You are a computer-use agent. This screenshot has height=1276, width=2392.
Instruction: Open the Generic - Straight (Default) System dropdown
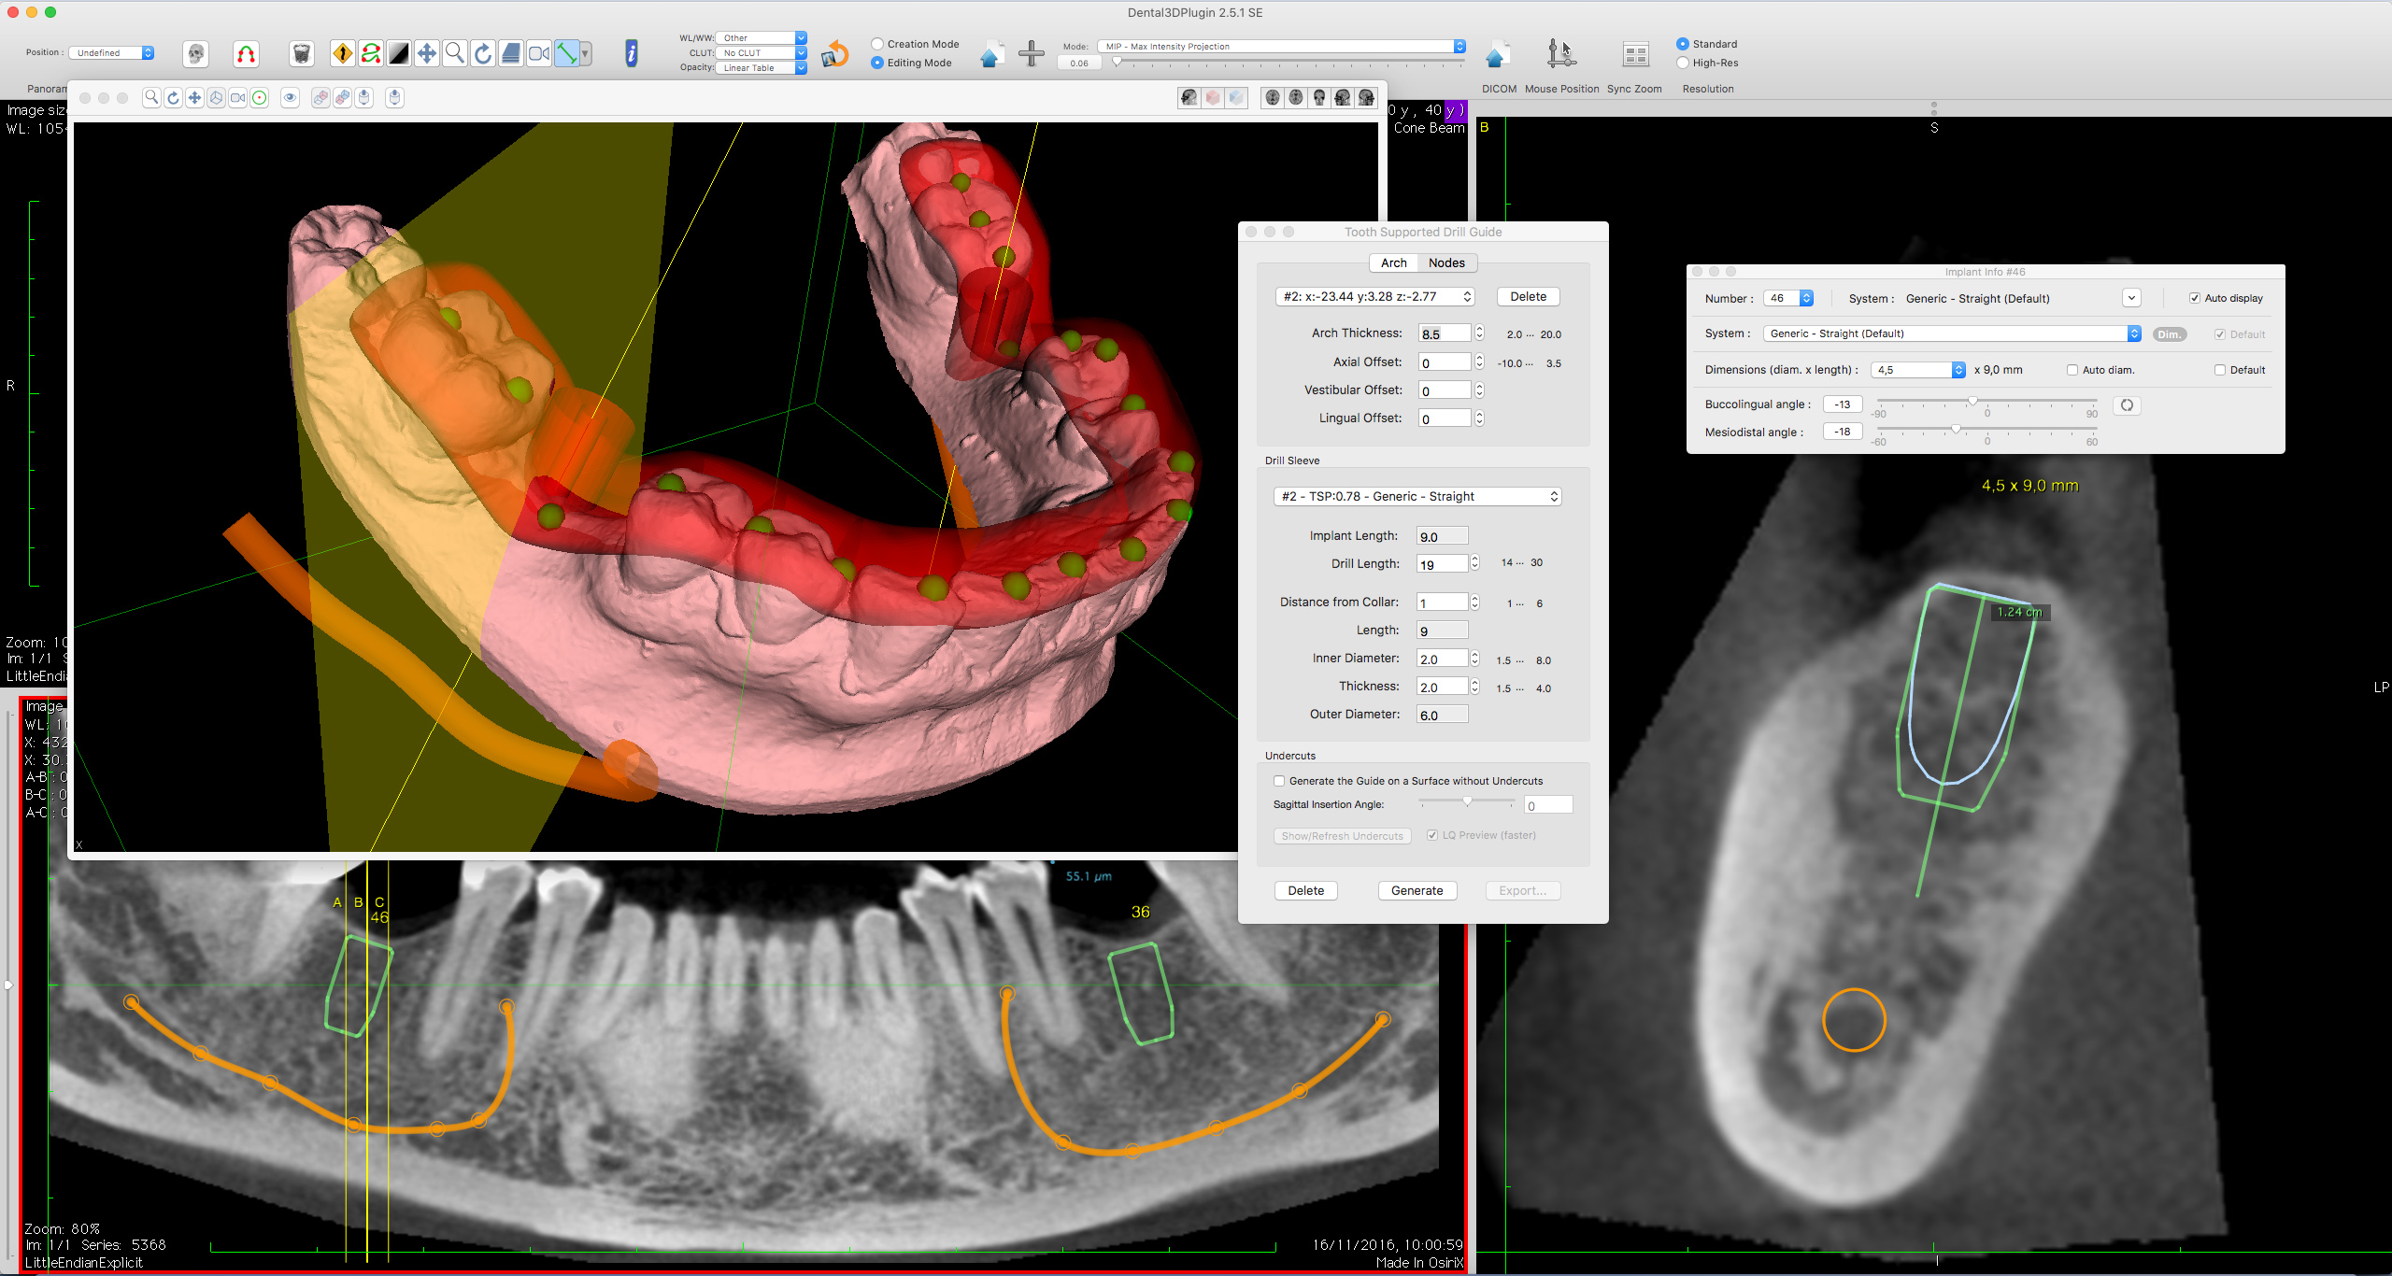1952,333
